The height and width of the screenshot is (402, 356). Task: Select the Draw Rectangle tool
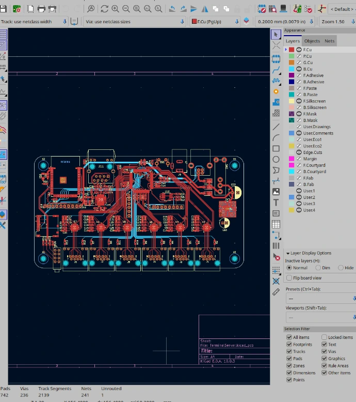tap(276, 148)
